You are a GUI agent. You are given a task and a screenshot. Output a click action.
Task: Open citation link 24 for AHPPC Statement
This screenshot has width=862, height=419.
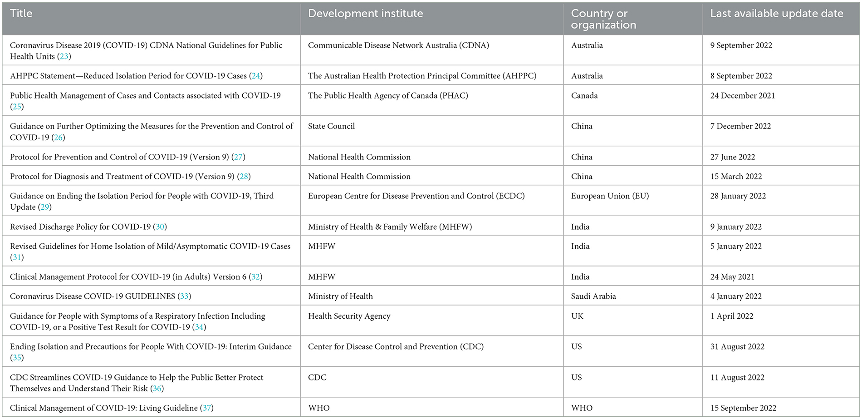pos(256,76)
